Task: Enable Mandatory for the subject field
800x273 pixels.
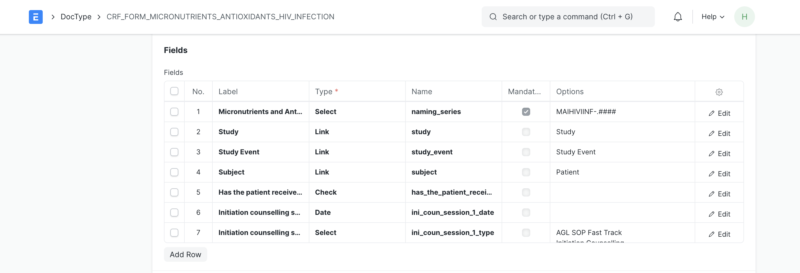Action: pyautogui.click(x=526, y=172)
